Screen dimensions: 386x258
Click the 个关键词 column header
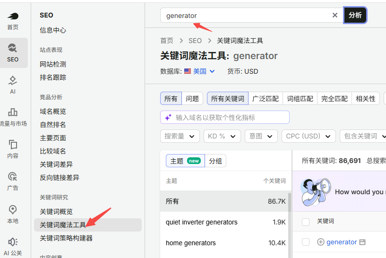pyautogui.click(x=274, y=181)
